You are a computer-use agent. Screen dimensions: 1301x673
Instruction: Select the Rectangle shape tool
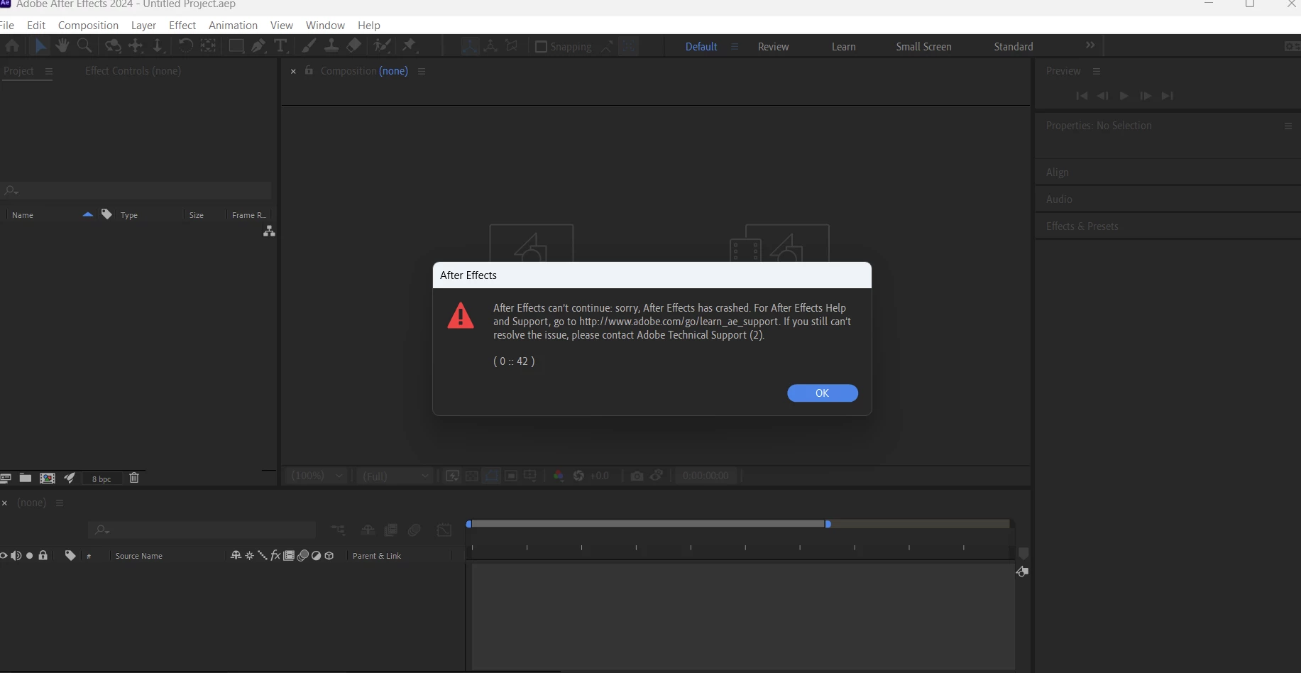pyautogui.click(x=236, y=46)
